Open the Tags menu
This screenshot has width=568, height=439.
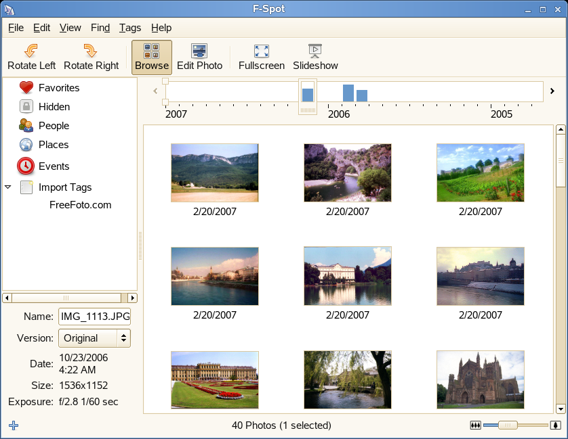(129, 28)
